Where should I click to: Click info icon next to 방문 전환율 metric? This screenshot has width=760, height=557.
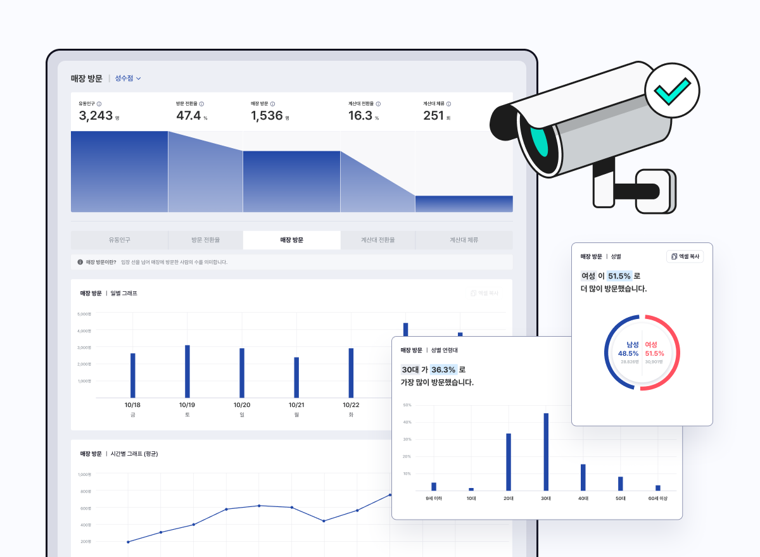click(x=202, y=104)
